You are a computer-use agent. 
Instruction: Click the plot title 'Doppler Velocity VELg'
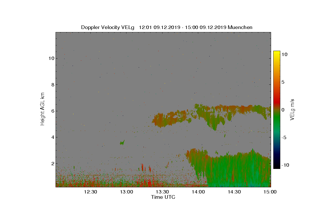[x=108, y=27]
